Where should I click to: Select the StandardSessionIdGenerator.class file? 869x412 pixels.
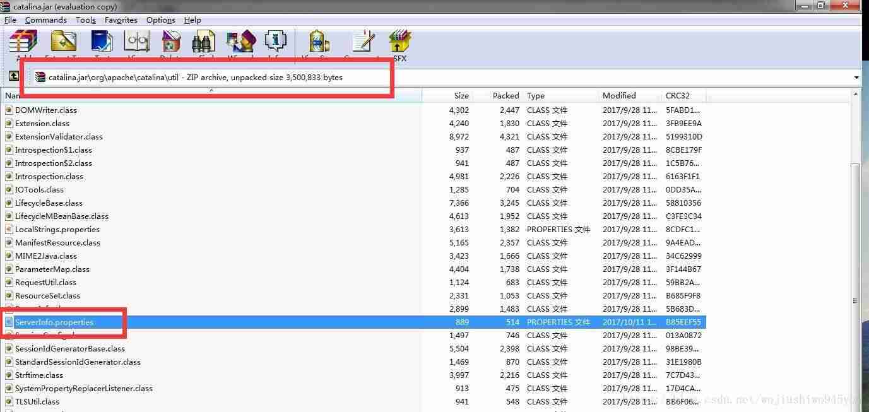78,362
